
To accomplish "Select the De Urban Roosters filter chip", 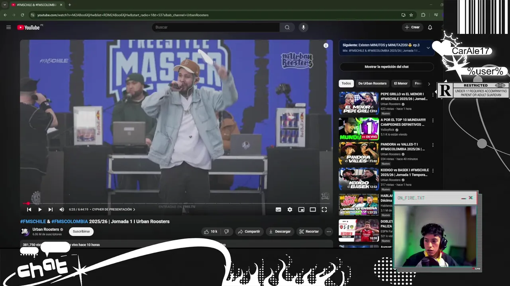I will pyautogui.click(x=373, y=83).
